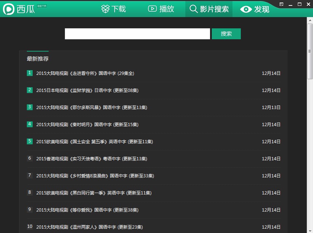Open 《国土安全 第五季》 from the list
Viewport: 313px width, 233px height.
click(94, 141)
